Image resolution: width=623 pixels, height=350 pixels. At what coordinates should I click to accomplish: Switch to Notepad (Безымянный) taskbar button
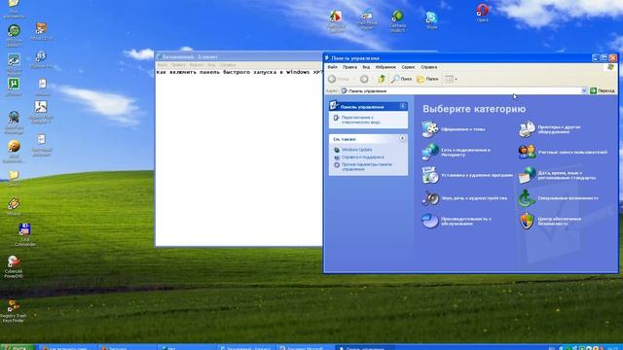click(245, 348)
